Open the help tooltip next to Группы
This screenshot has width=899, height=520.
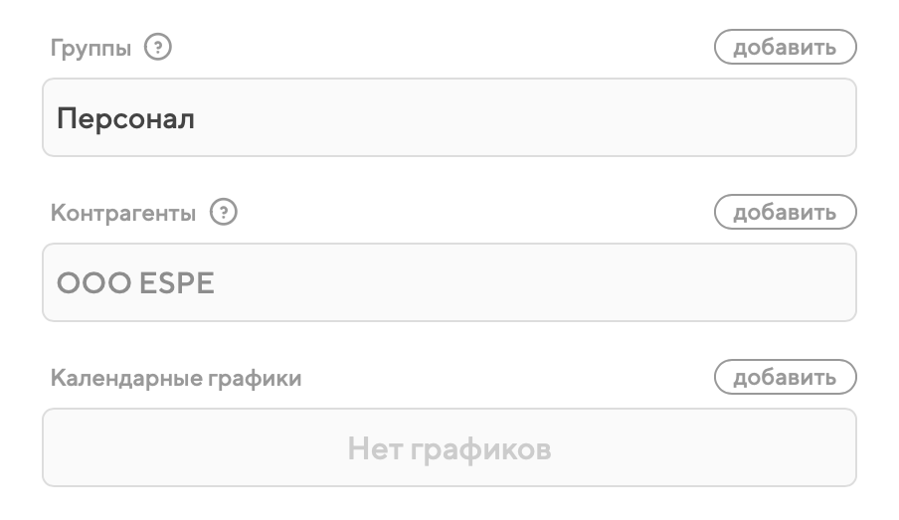[158, 47]
